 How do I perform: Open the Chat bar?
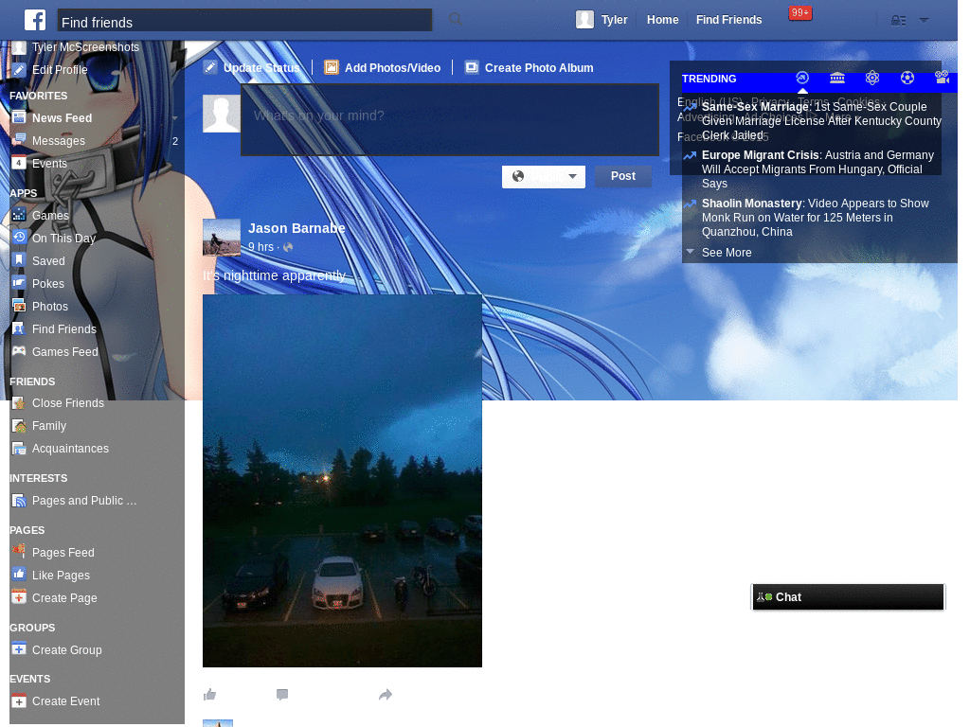coord(848,596)
